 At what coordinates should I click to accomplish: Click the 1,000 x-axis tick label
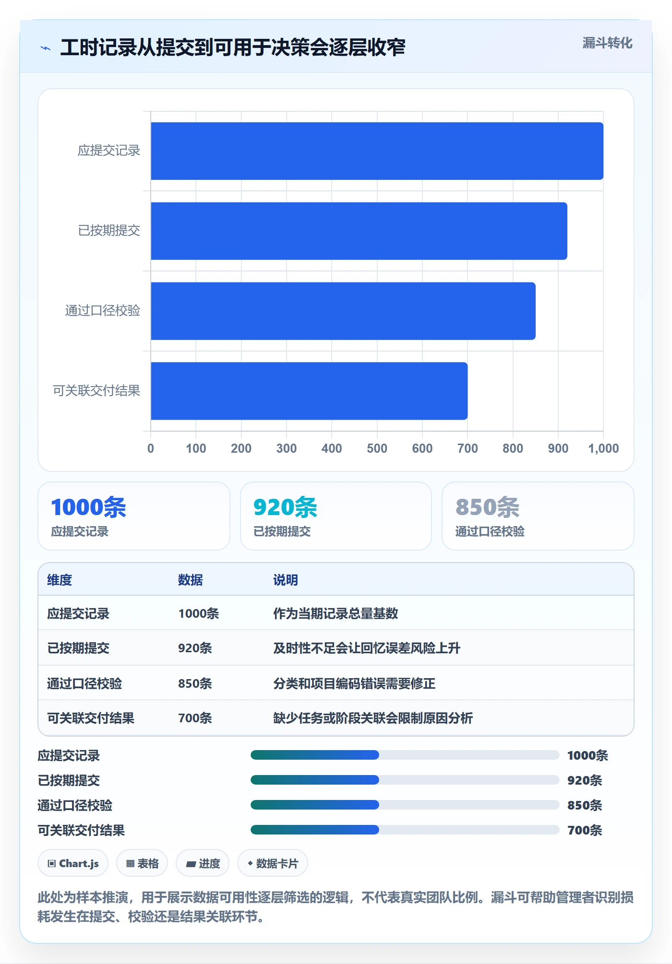click(603, 448)
